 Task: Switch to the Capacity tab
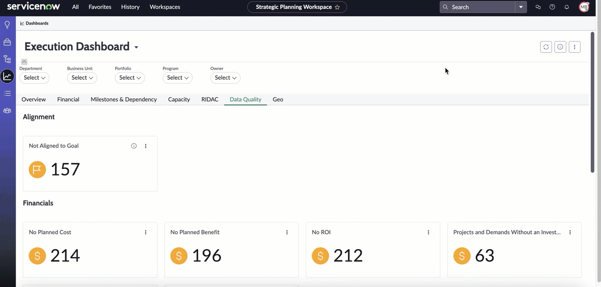(179, 99)
